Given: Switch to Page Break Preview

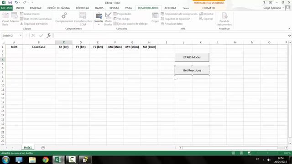Looking at the screenshot, I should tap(250, 153).
